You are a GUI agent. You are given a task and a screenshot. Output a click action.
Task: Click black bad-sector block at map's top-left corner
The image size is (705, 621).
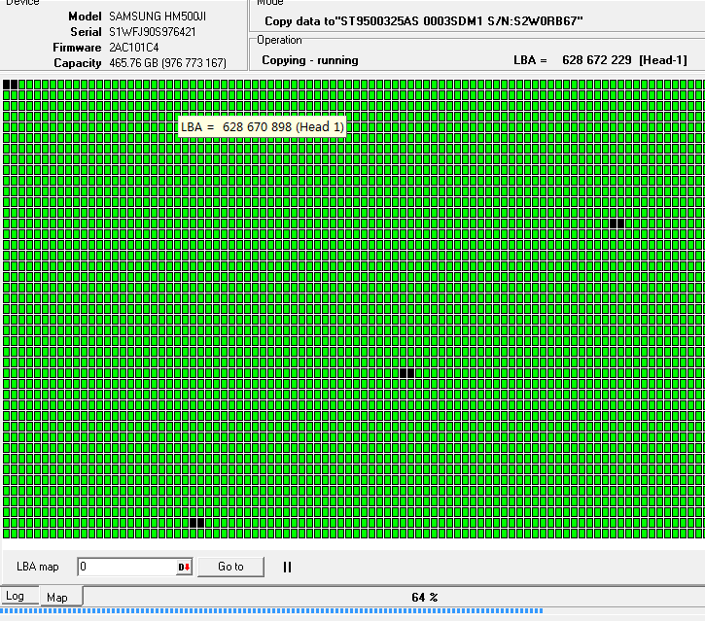tap(11, 85)
